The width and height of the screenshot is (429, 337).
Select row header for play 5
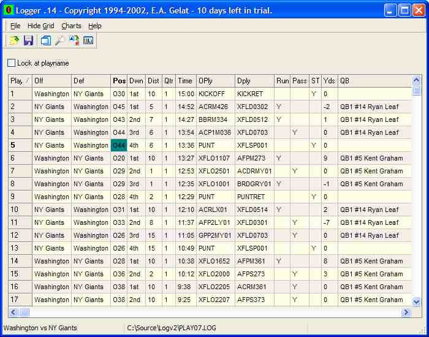point(20,145)
